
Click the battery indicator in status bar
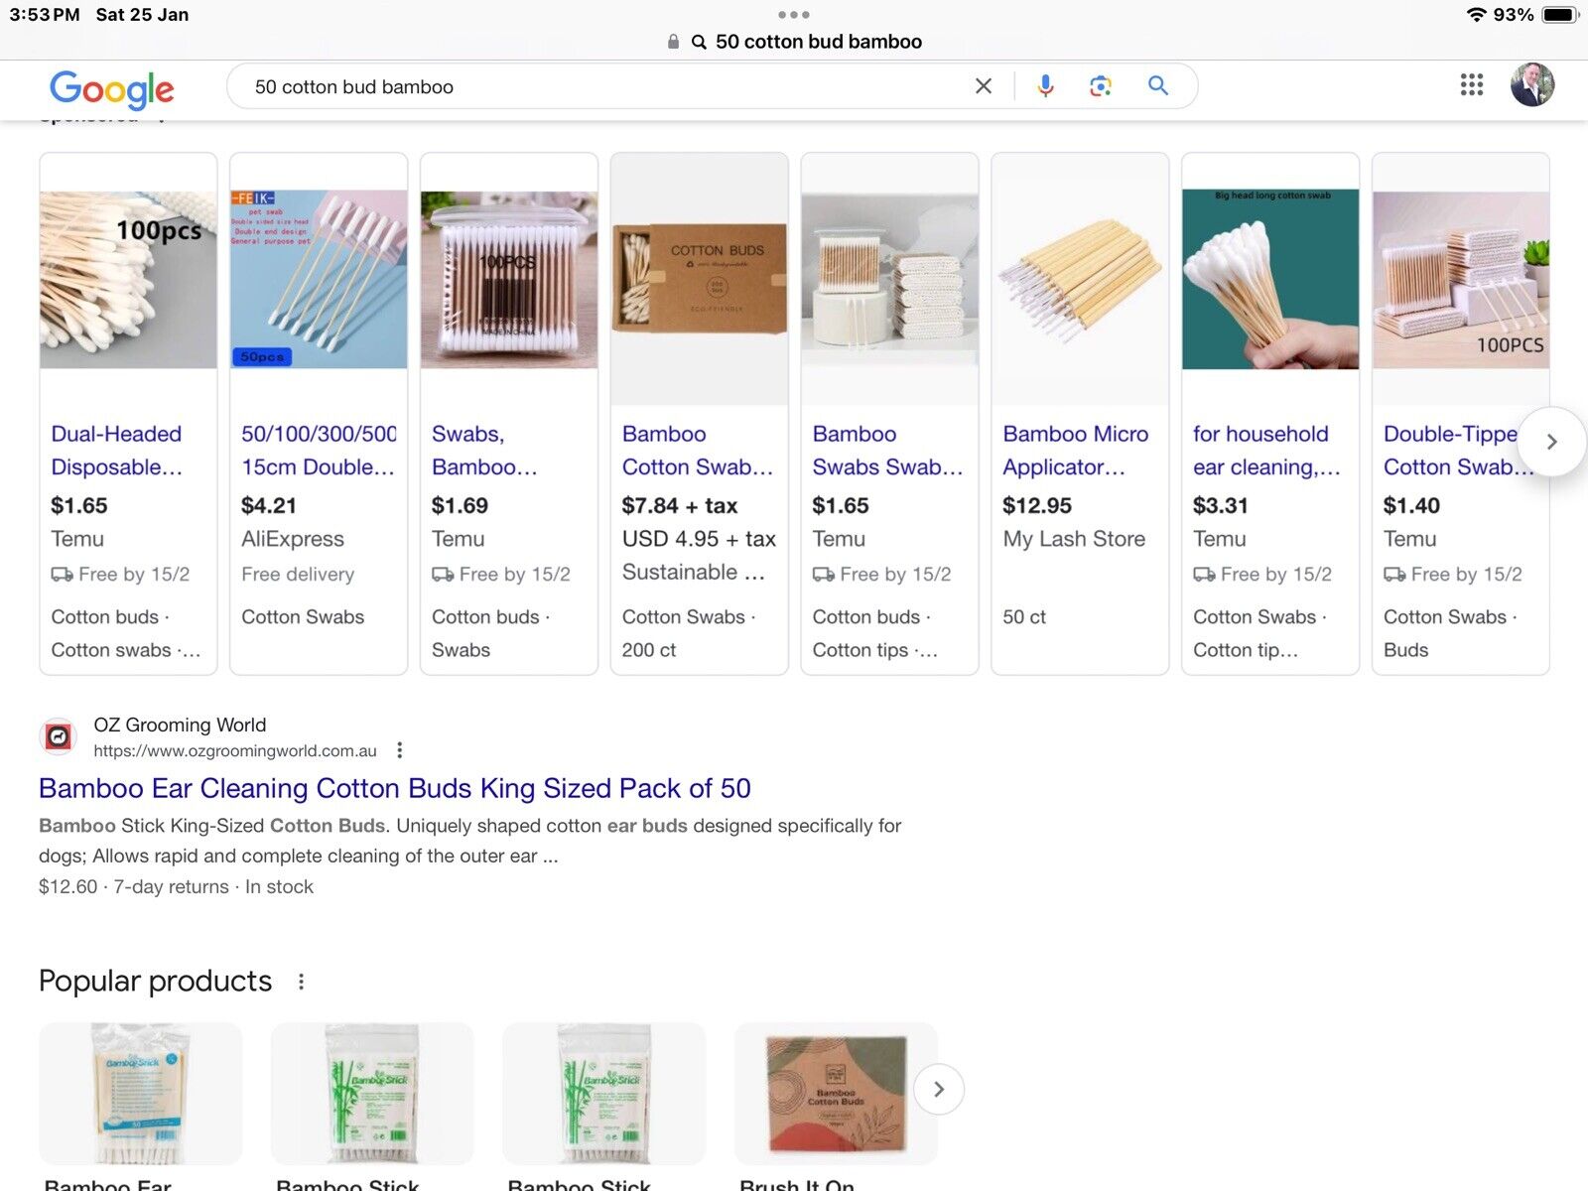point(1558,15)
